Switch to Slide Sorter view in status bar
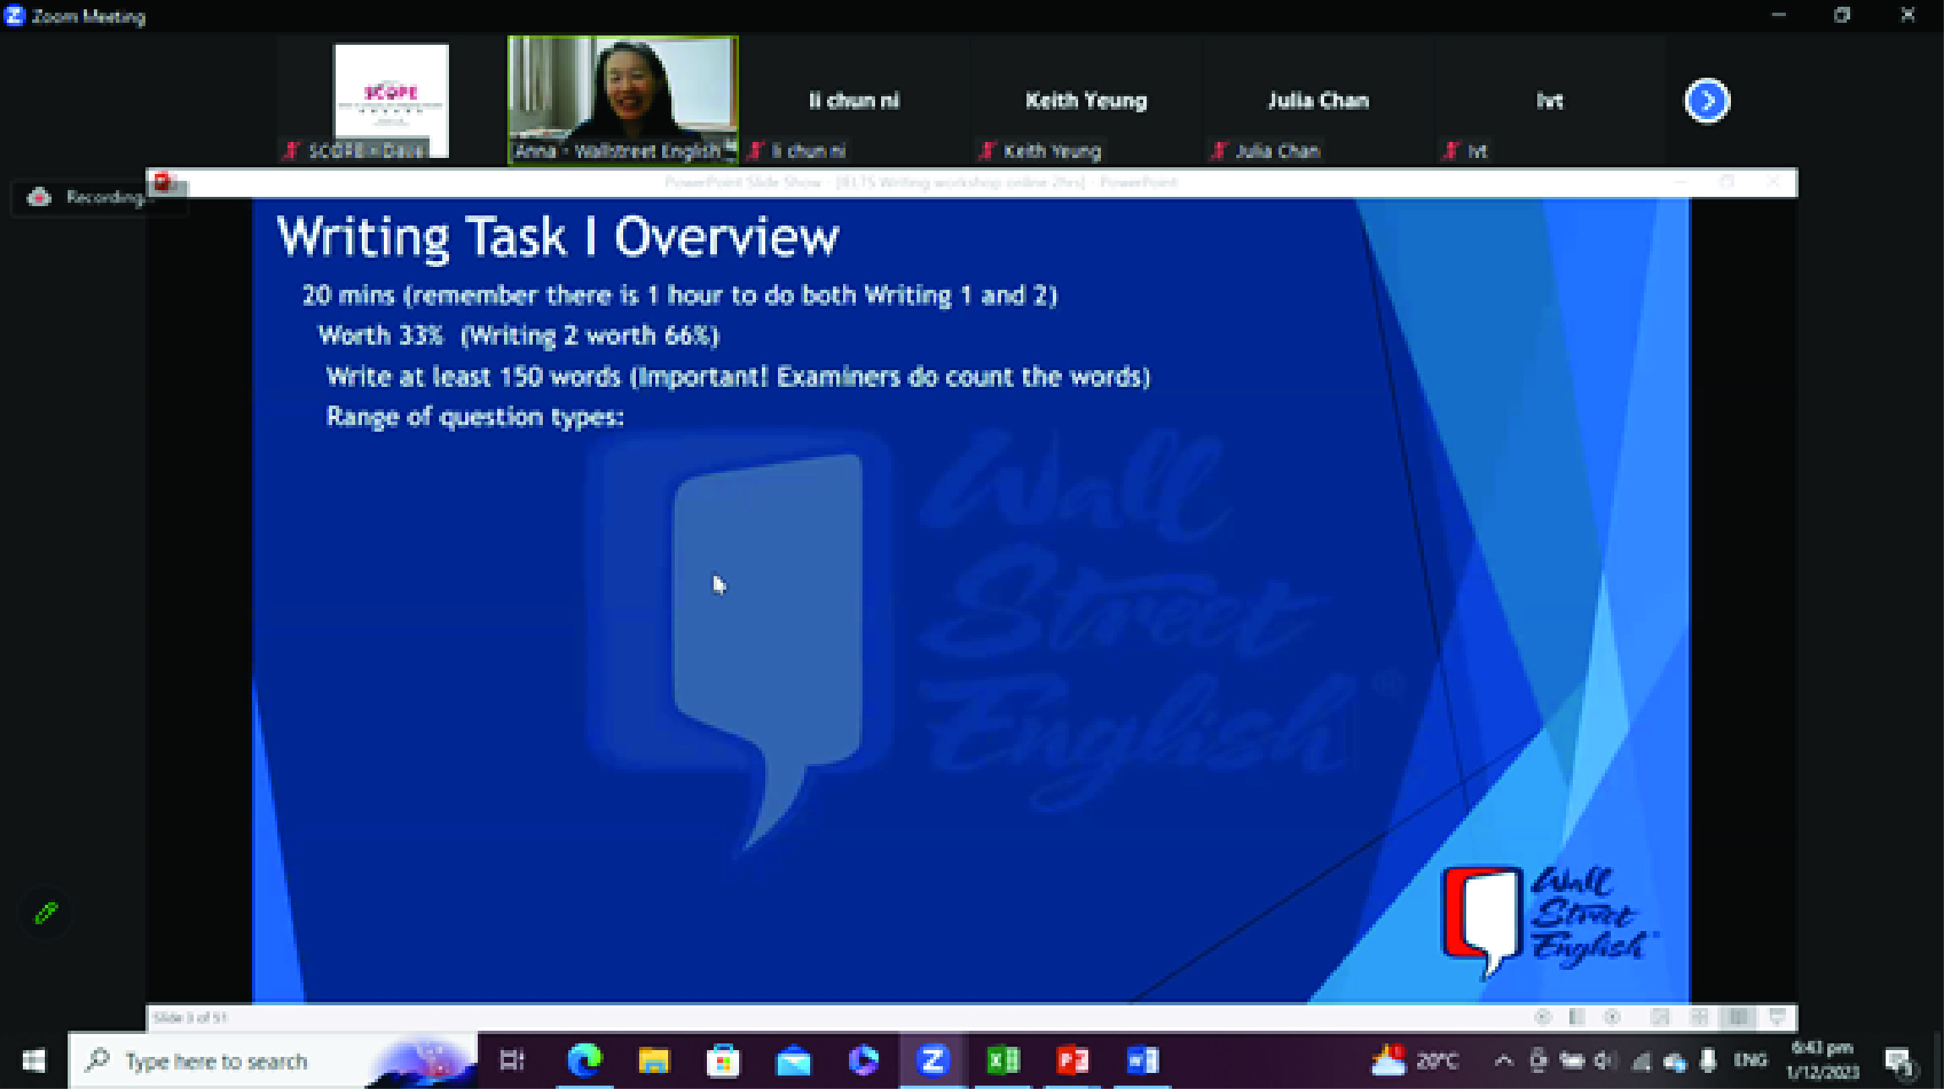Viewport: 1944px width, 1089px height. click(1699, 1017)
